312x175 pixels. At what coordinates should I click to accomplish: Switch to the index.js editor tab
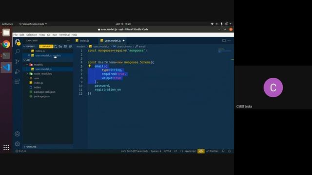pos(85,41)
